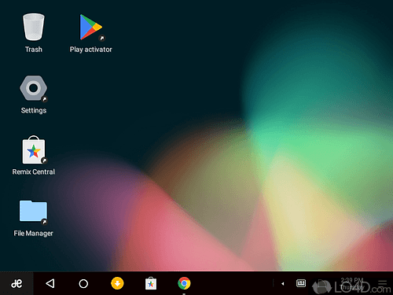The height and width of the screenshot is (295, 393).
Task: Select the "Play activator" label text
Action: point(91,50)
